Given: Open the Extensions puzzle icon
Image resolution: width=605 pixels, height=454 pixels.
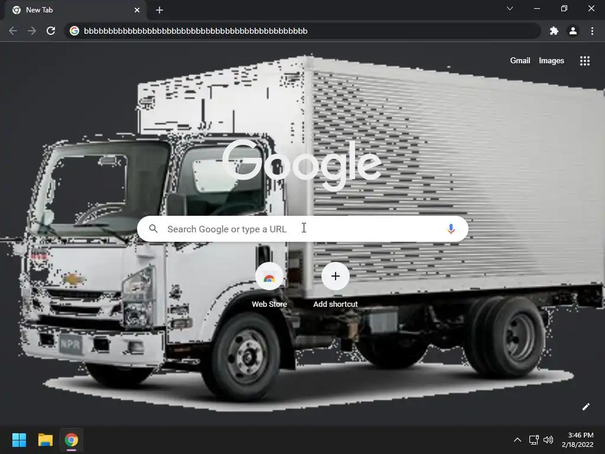Looking at the screenshot, I should tap(554, 31).
